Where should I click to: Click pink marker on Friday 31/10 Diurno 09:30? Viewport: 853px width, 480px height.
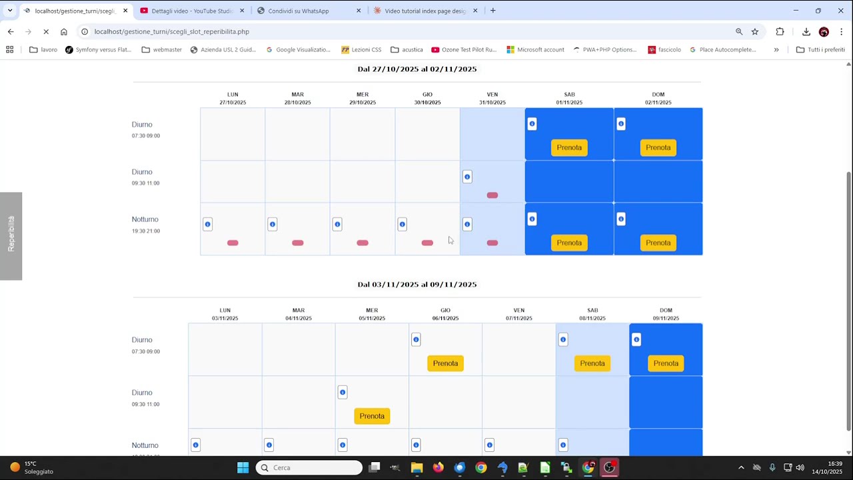pyautogui.click(x=492, y=195)
